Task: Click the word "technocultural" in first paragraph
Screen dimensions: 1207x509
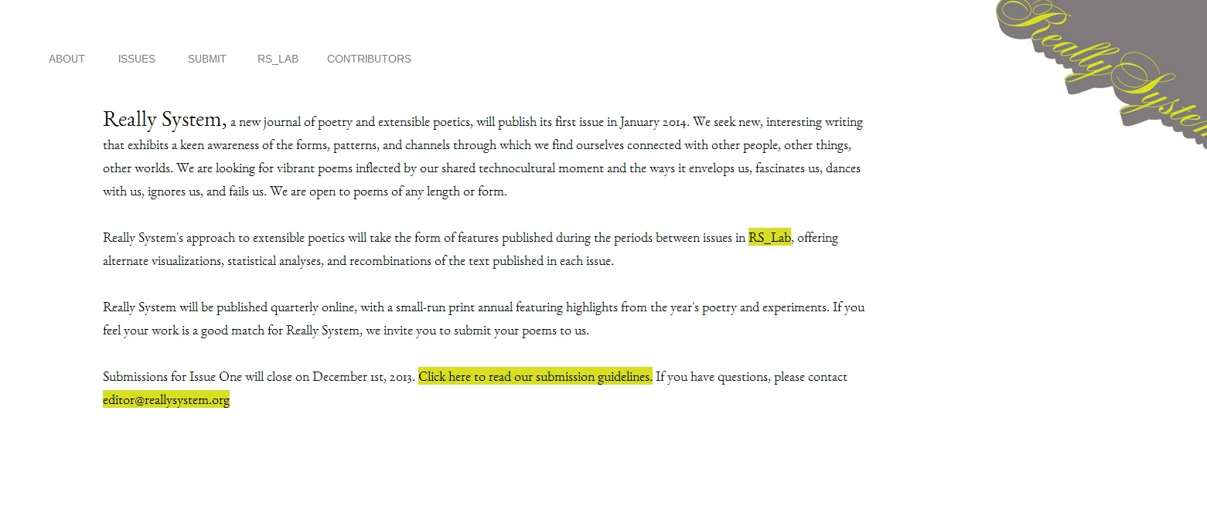Action: (520, 168)
